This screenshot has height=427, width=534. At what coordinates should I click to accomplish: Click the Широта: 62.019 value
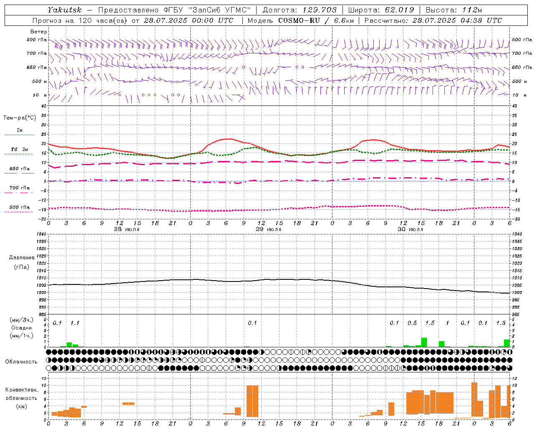pyautogui.click(x=381, y=10)
